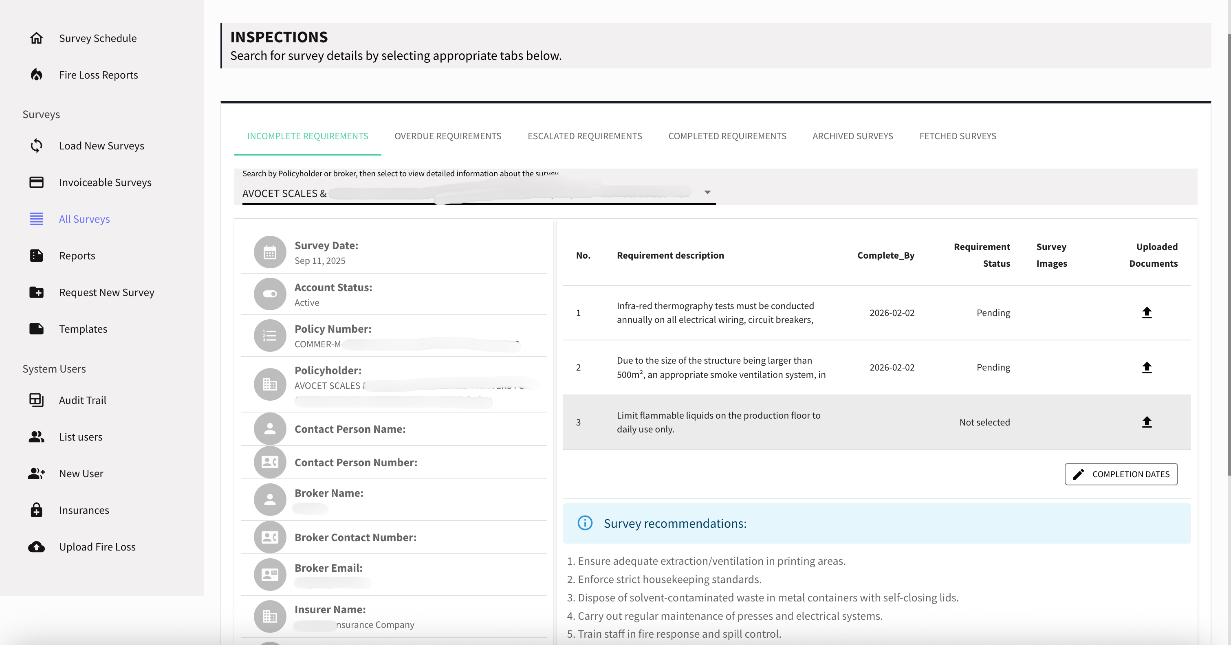
Task: Click the Account Status toggle icon
Action: click(x=270, y=294)
